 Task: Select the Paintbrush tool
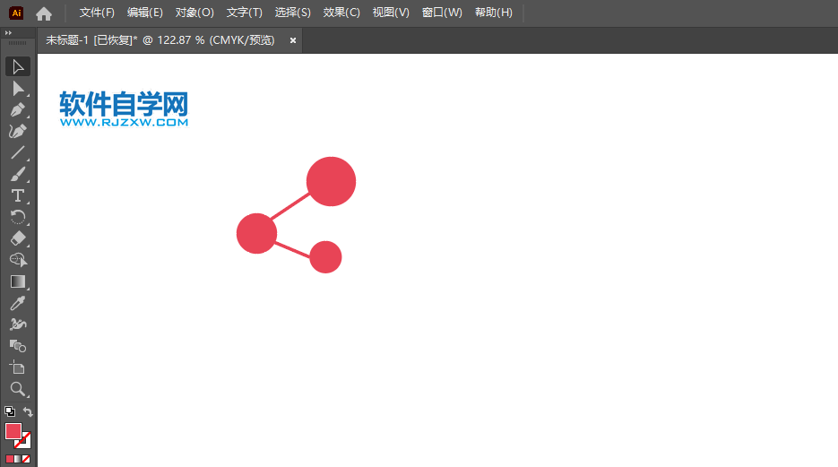click(18, 174)
